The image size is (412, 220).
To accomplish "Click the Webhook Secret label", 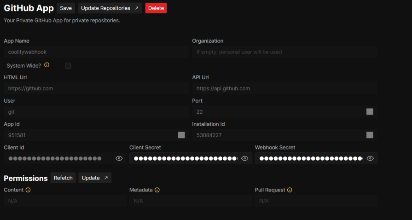I will tap(275, 147).
